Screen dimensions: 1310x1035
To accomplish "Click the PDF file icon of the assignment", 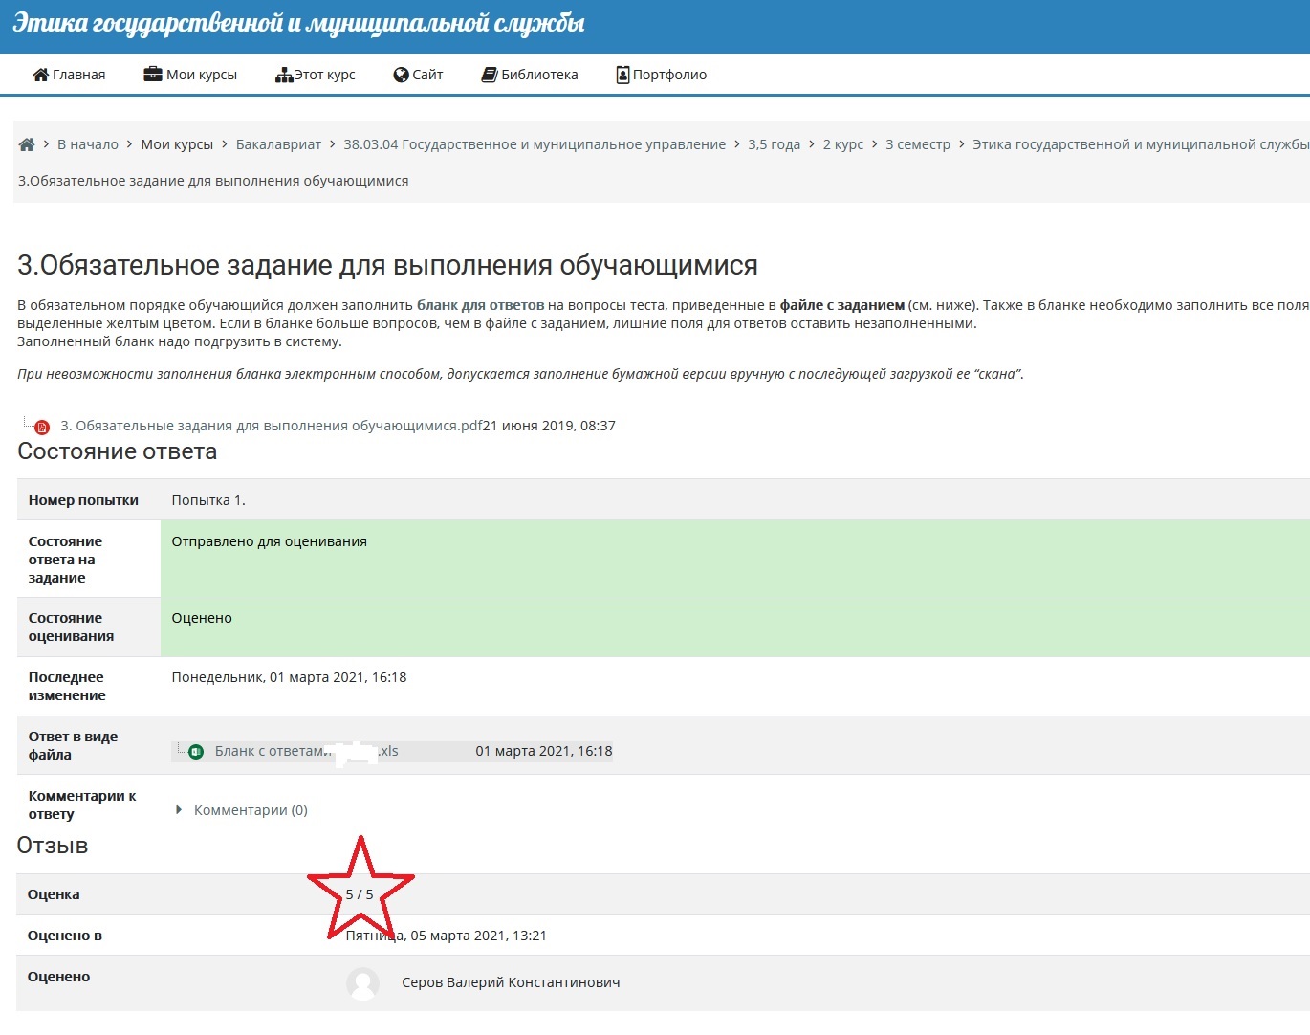I will [42, 428].
